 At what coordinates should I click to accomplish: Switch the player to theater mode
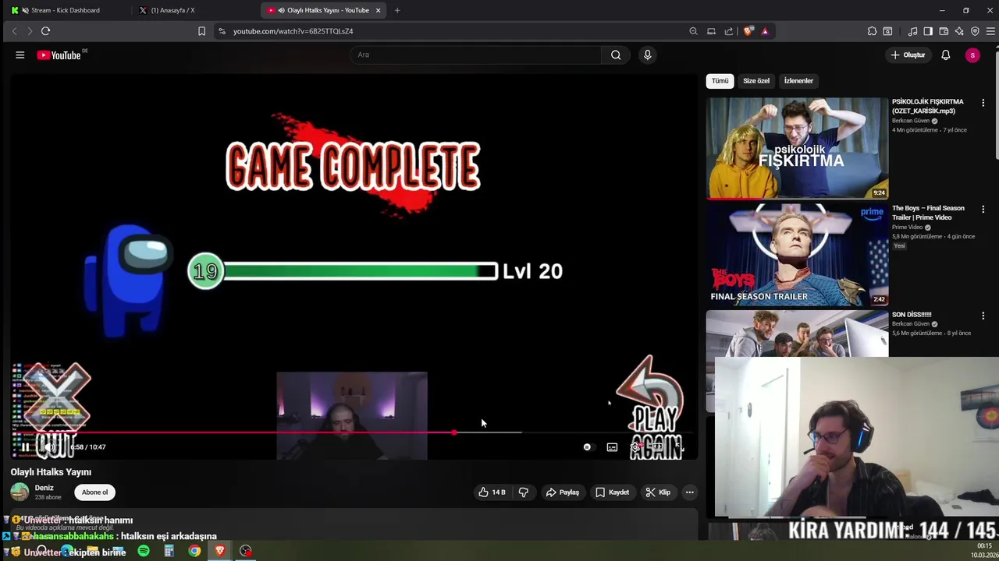coord(657,447)
